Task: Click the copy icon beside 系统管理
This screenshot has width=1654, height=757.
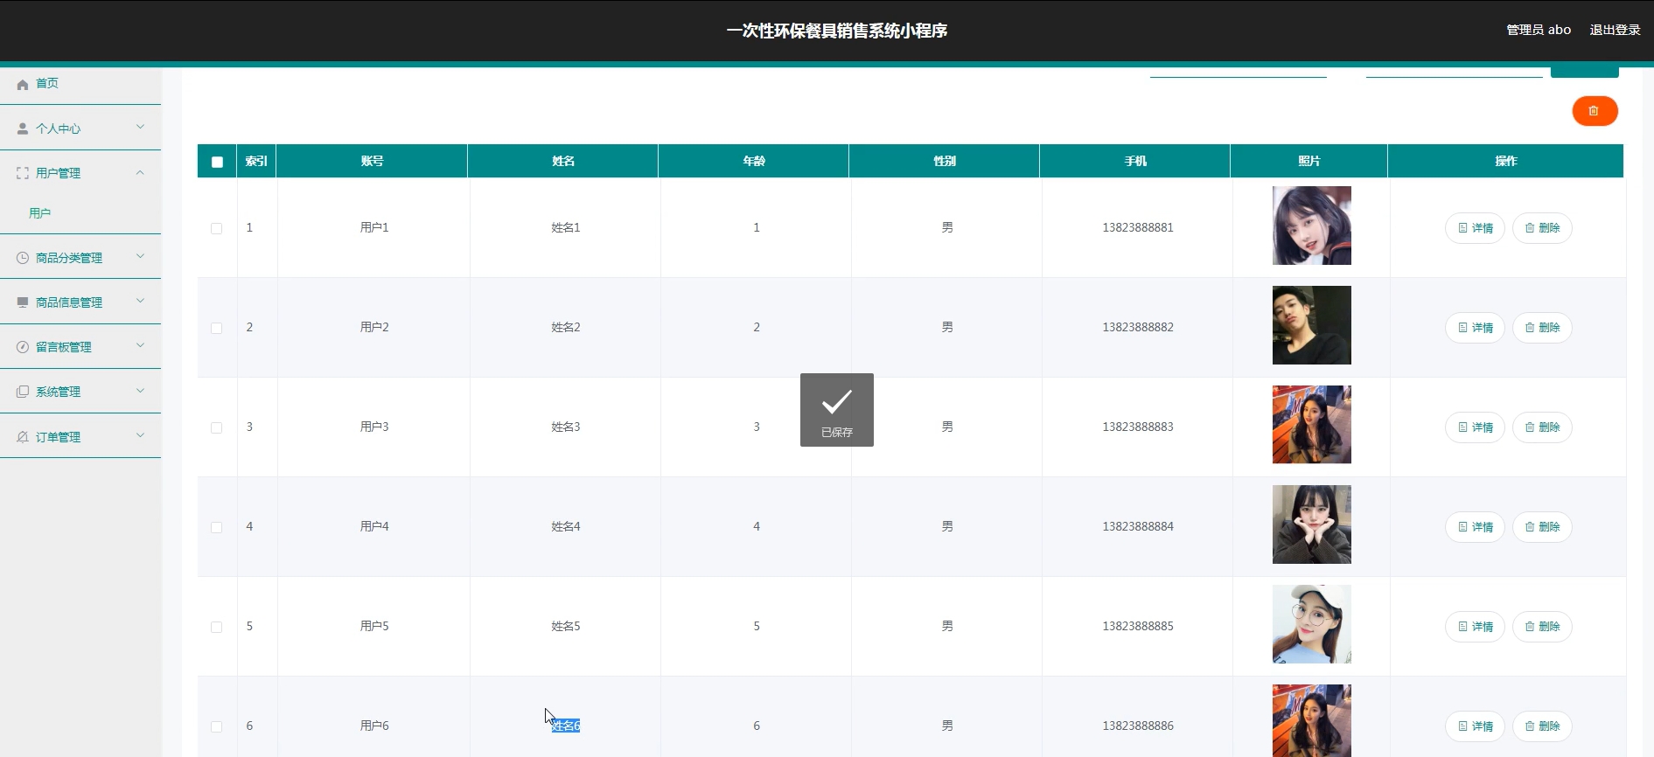Action: point(23,392)
